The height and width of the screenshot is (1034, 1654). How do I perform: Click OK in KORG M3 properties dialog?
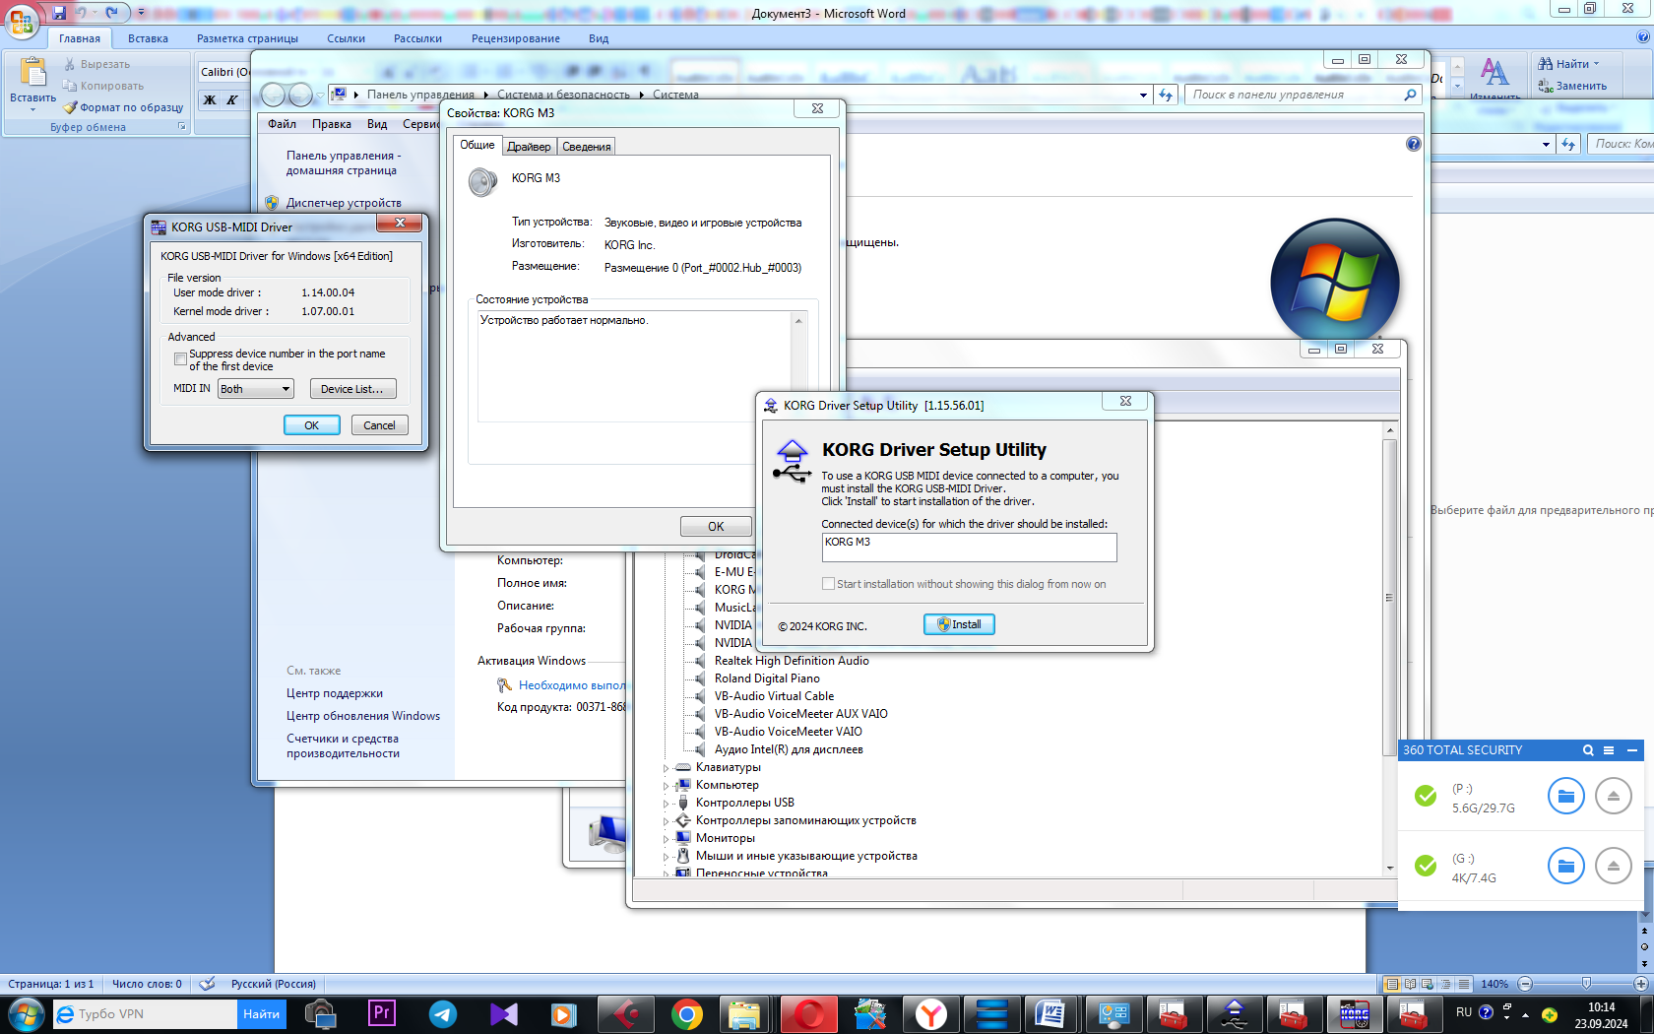(x=716, y=527)
